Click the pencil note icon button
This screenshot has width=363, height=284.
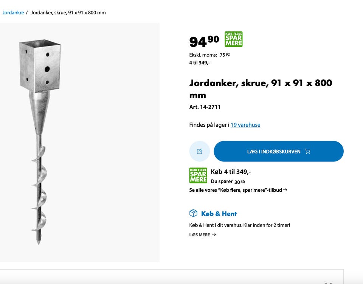coord(200,151)
